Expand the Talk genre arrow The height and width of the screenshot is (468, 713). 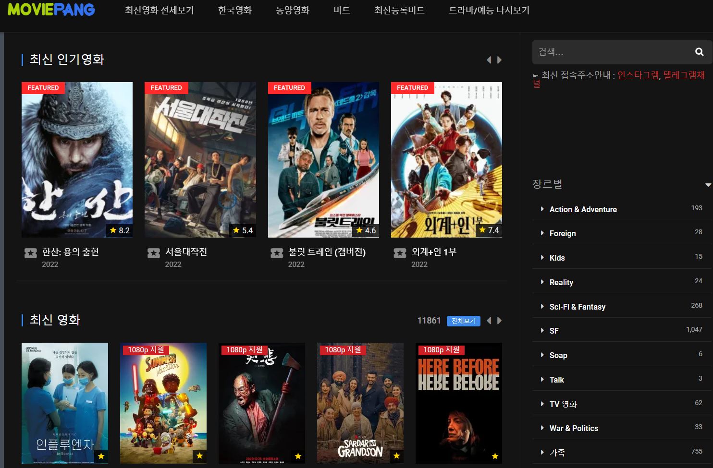point(542,379)
